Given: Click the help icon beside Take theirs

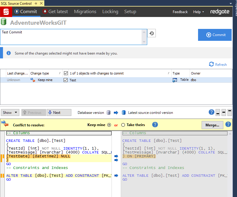Looking at the screenshot, I should point(155,125).
